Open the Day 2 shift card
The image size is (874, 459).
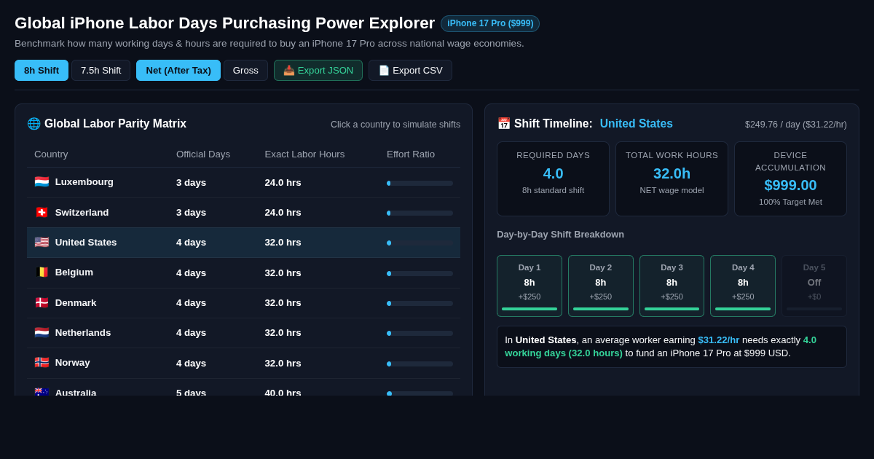pyautogui.click(x=601, y=286)
